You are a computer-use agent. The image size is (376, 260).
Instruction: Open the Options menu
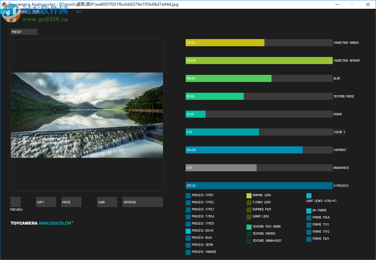point(22,12)
